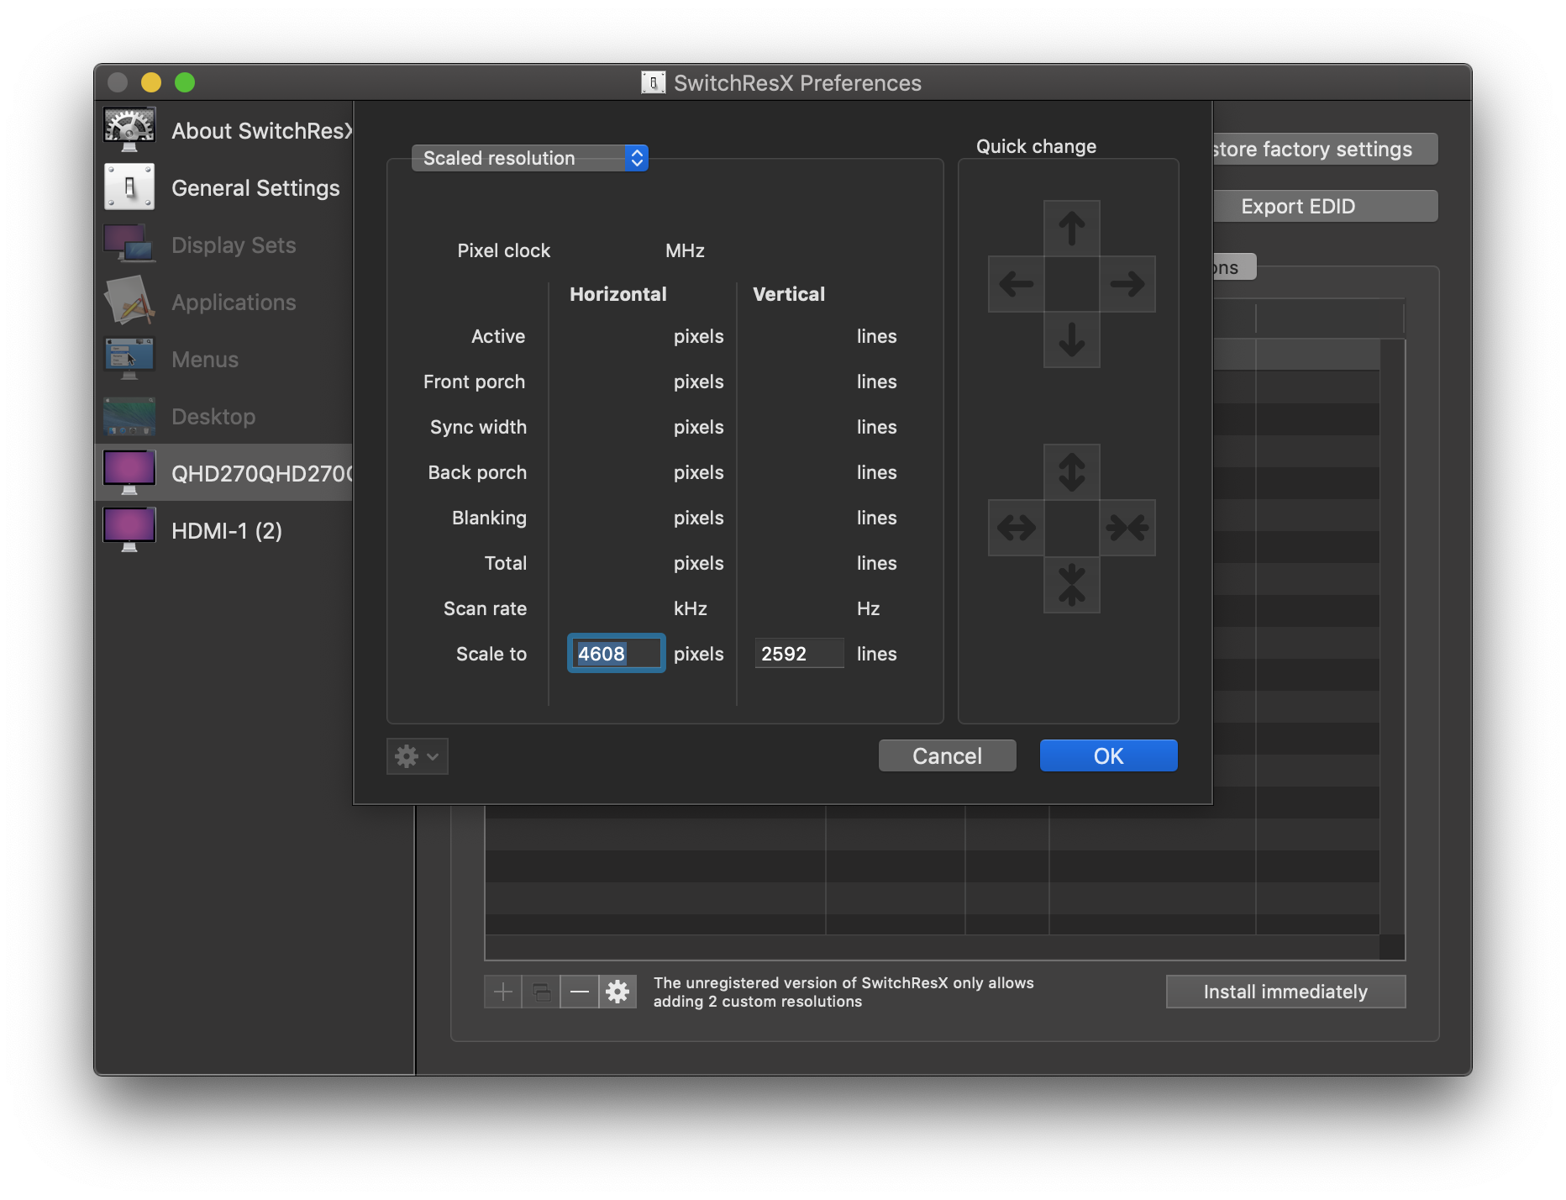Click Install immediately button
The height and width of the screenshot is (1200, 1566).
1285,992
